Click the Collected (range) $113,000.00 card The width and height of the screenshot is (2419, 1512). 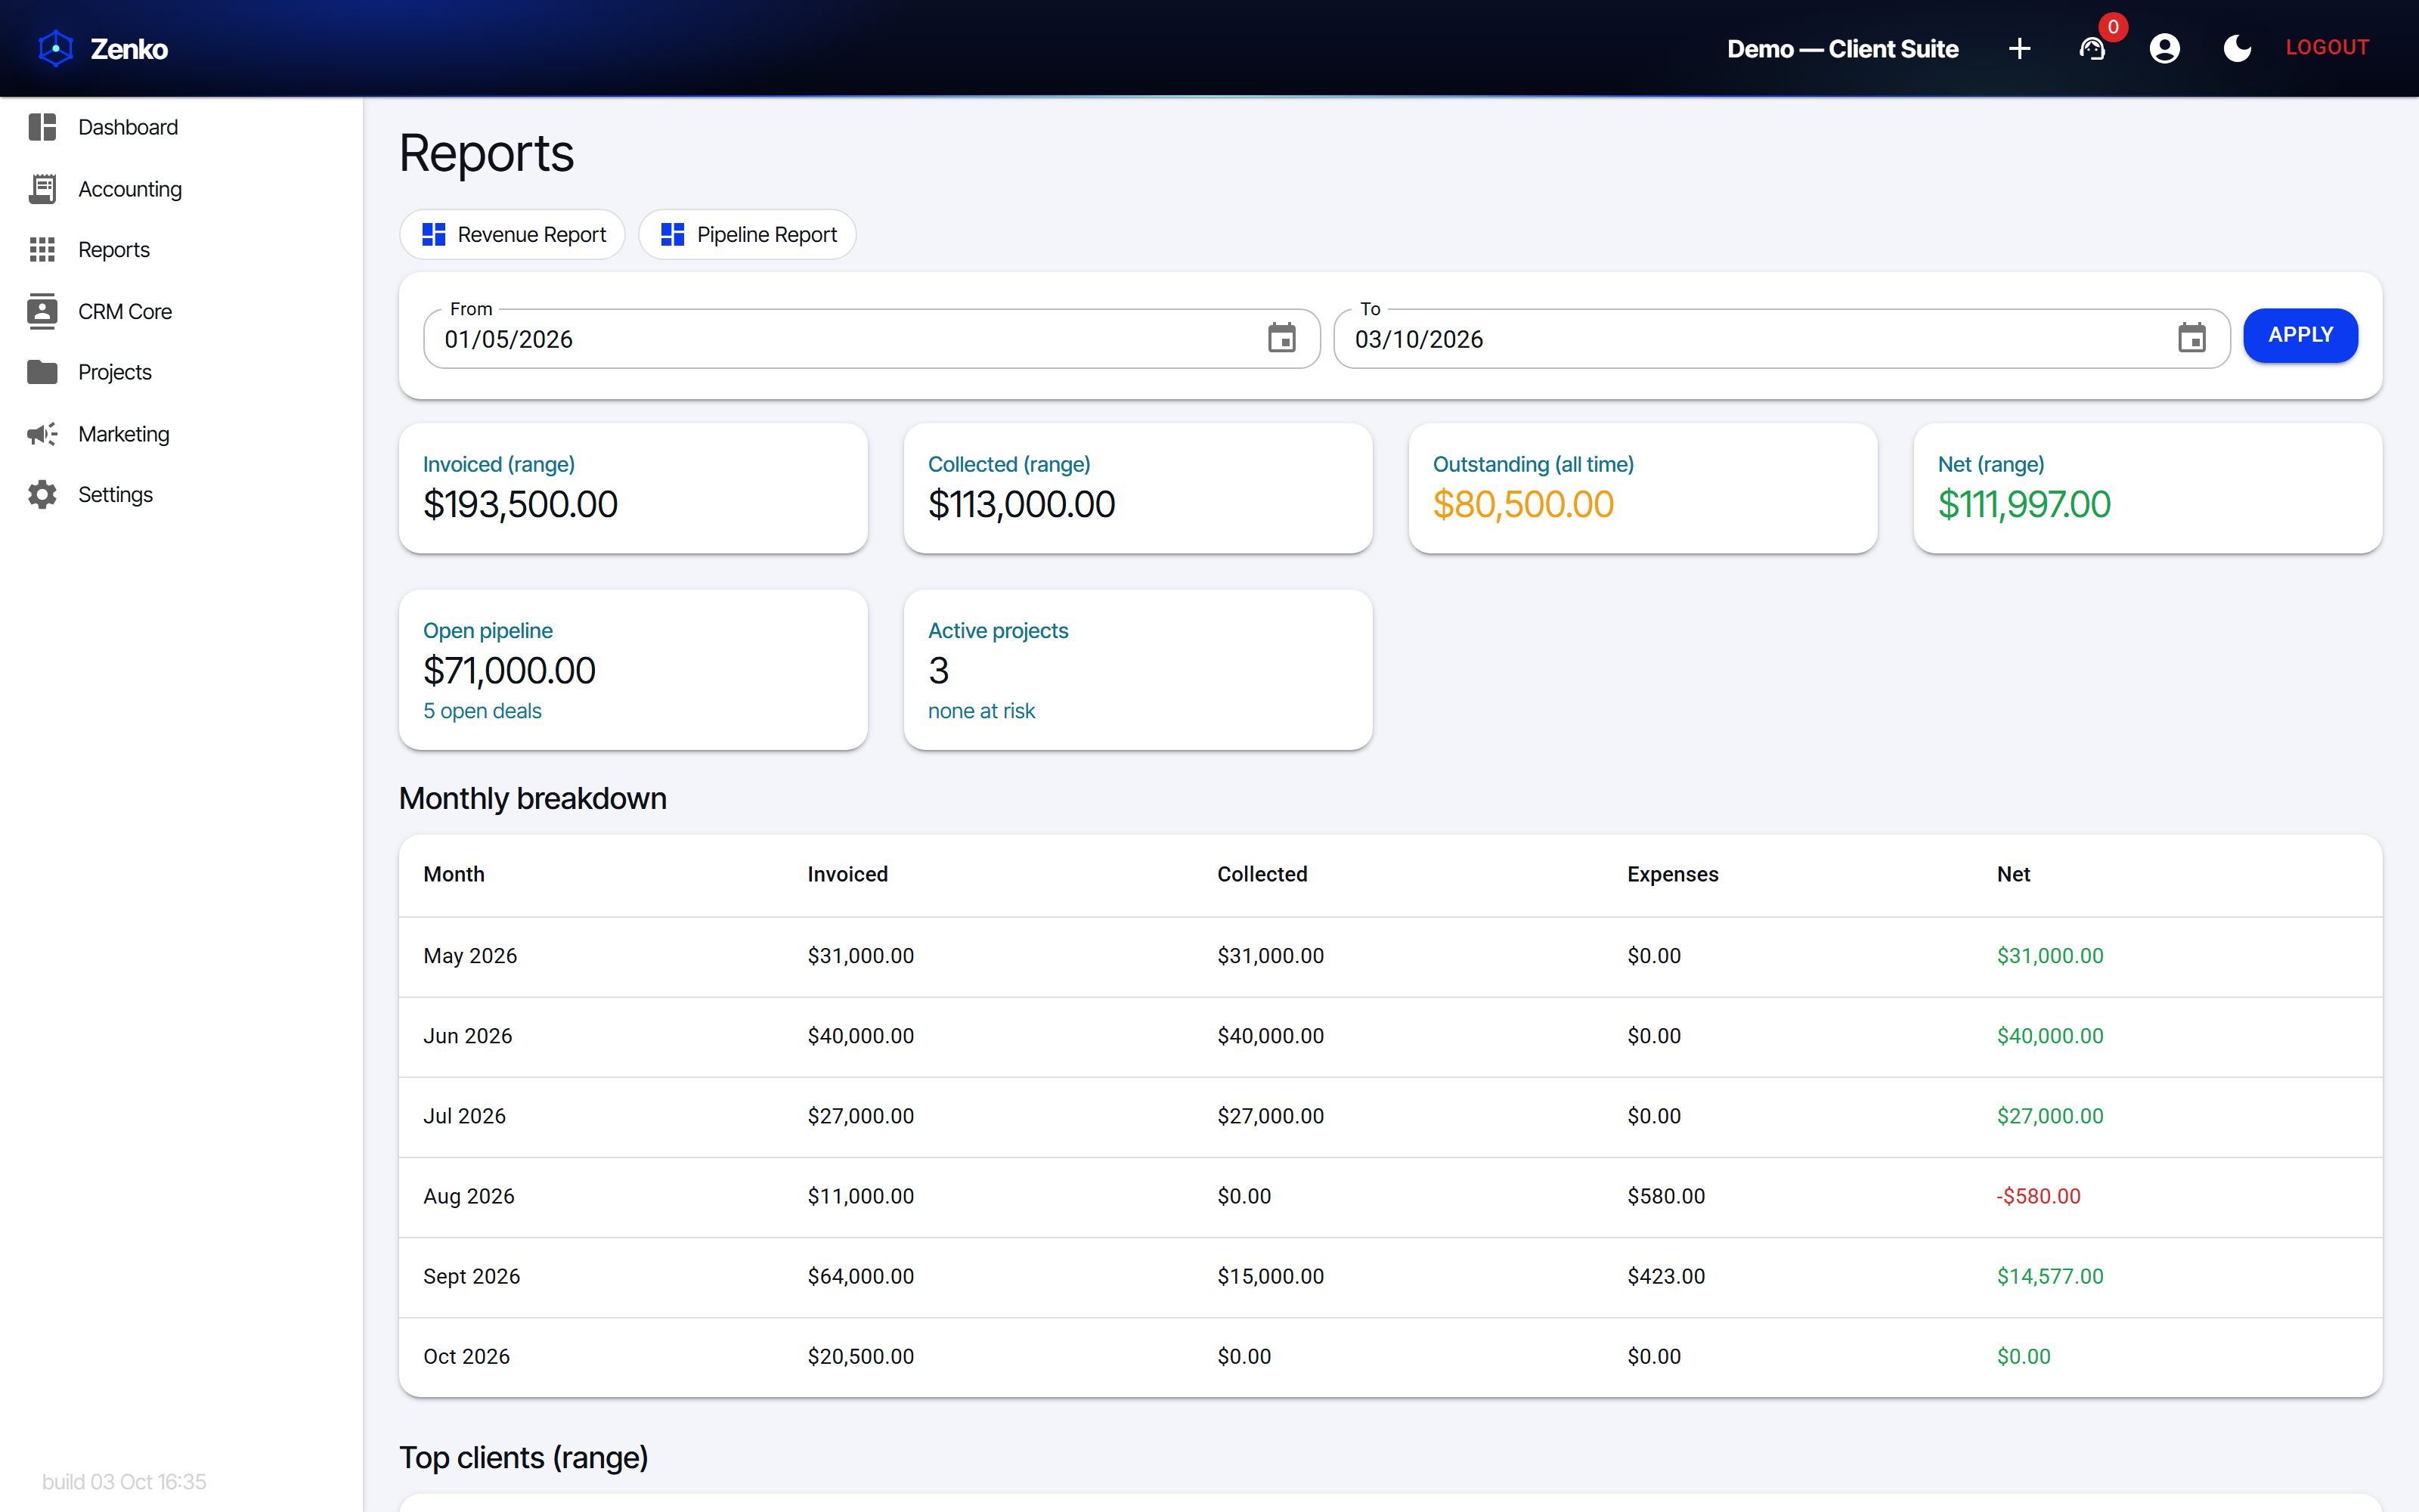coord(1138,488)
